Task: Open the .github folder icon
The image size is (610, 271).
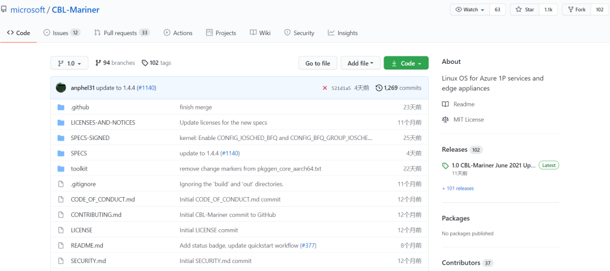Action: (x=61, y=107)
